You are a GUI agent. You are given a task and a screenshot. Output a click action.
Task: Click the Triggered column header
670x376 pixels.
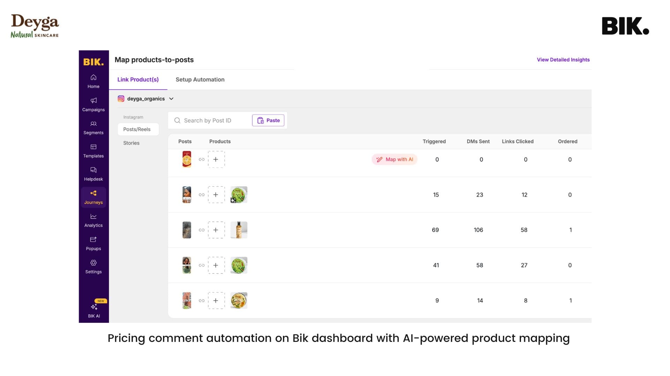coord(434,142)
